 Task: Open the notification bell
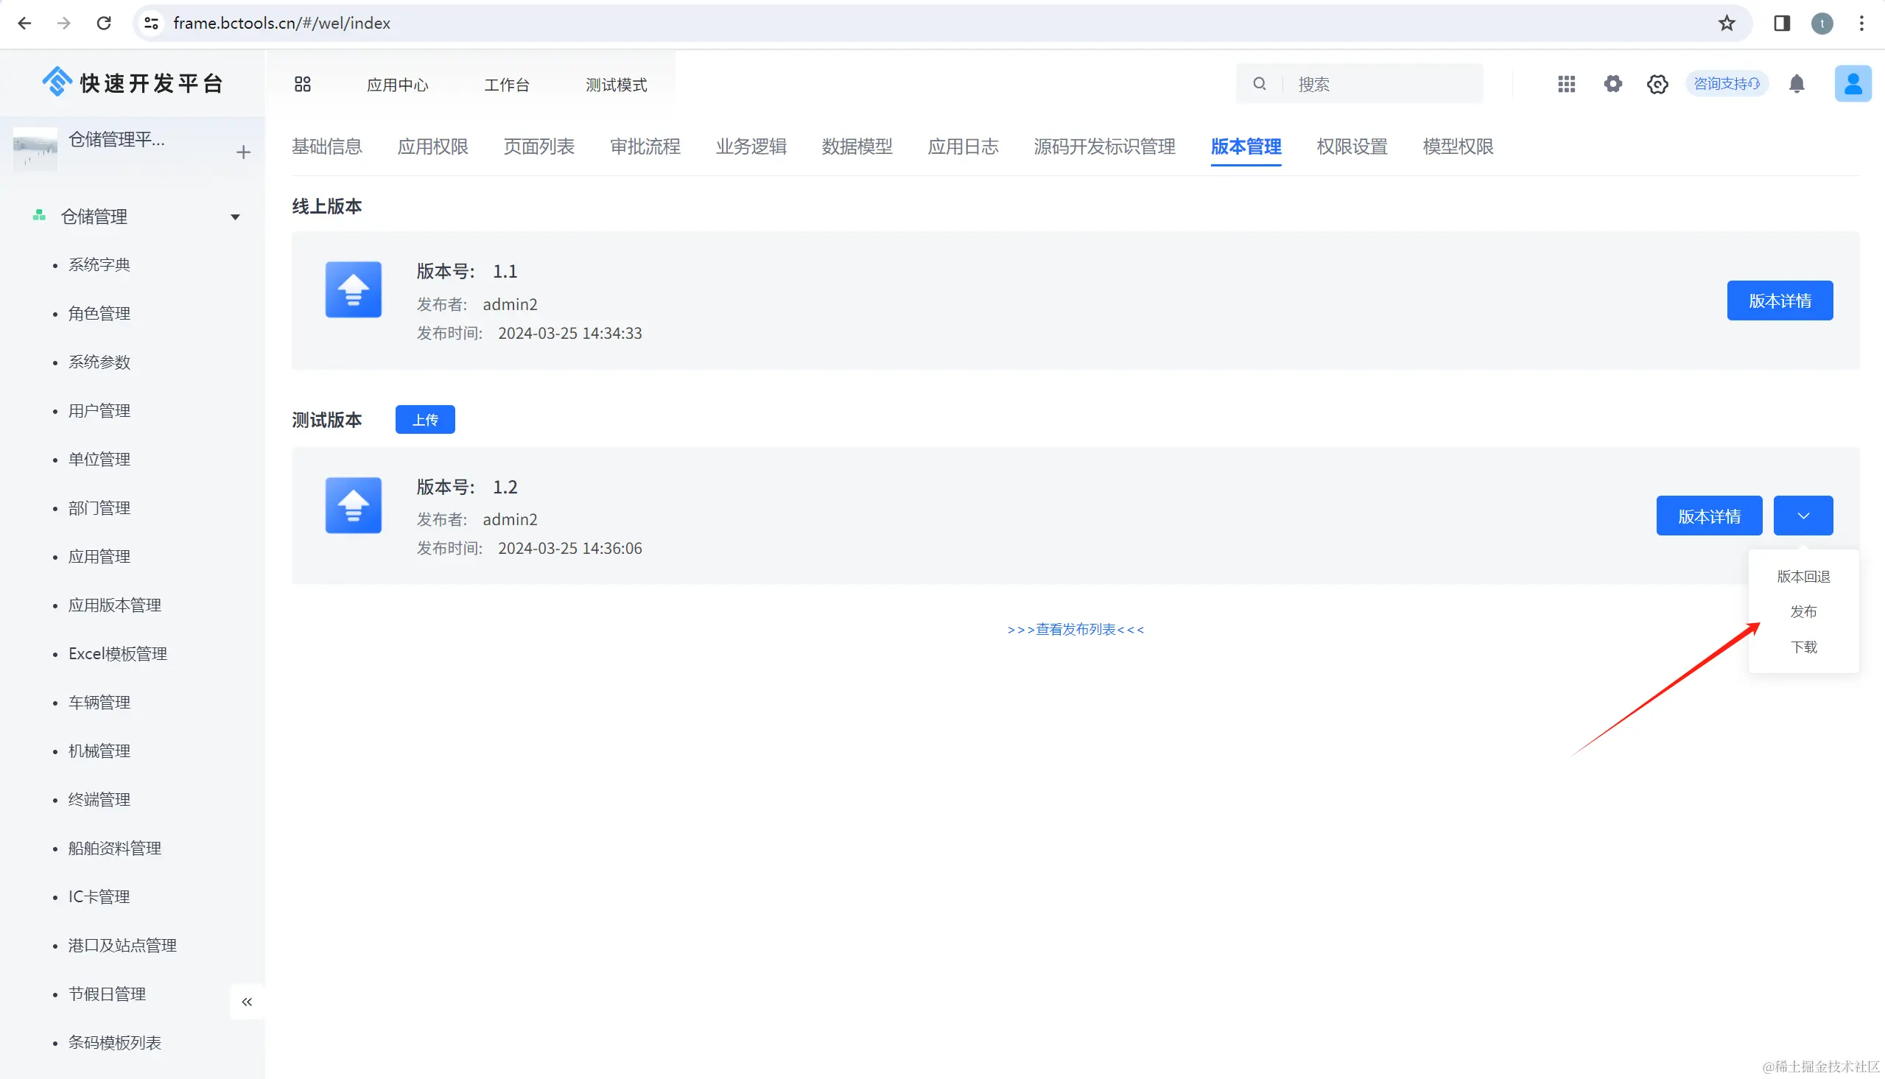(1797, 84)
